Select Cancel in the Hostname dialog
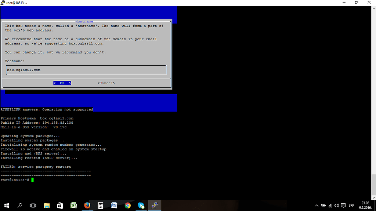This screenshot has height=211, width=376. coord(106,83)
